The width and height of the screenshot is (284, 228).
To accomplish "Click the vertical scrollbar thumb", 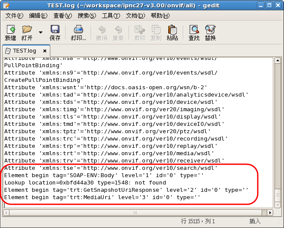I will [278, 195].
